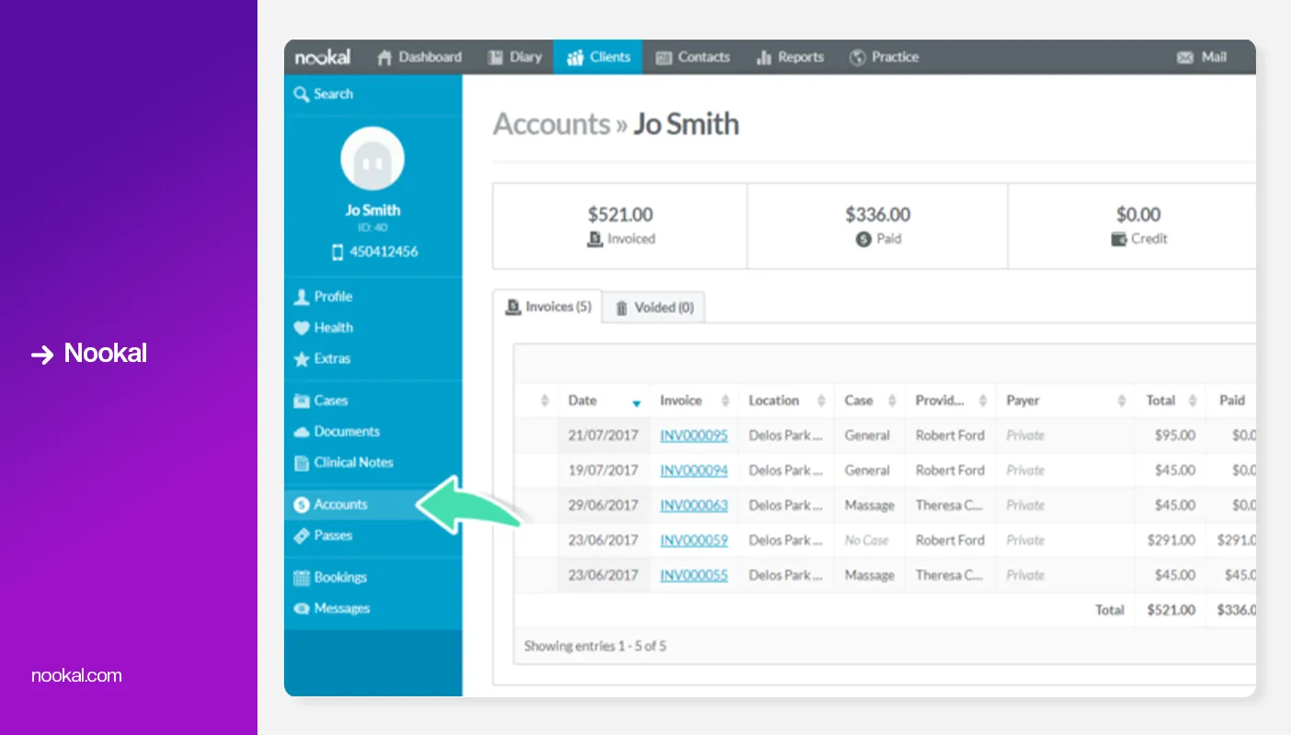Click the Accounts breadcrumb link
The width and height of the screenshot is (1291, 735).
[552, 124]
